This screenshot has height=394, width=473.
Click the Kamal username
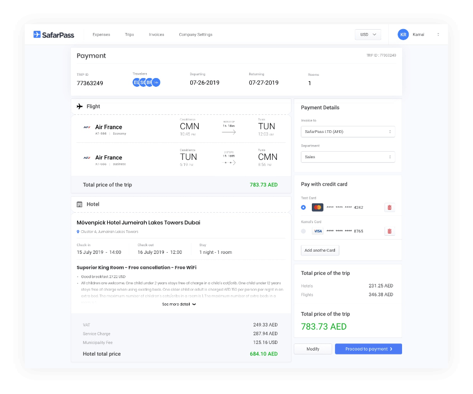[419, 35]
